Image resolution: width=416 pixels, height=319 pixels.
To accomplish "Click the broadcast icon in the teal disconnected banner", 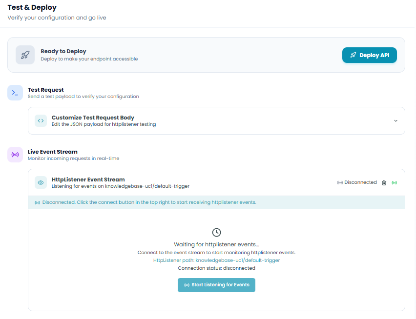I will pyautogui.click(x=37, y=202).
